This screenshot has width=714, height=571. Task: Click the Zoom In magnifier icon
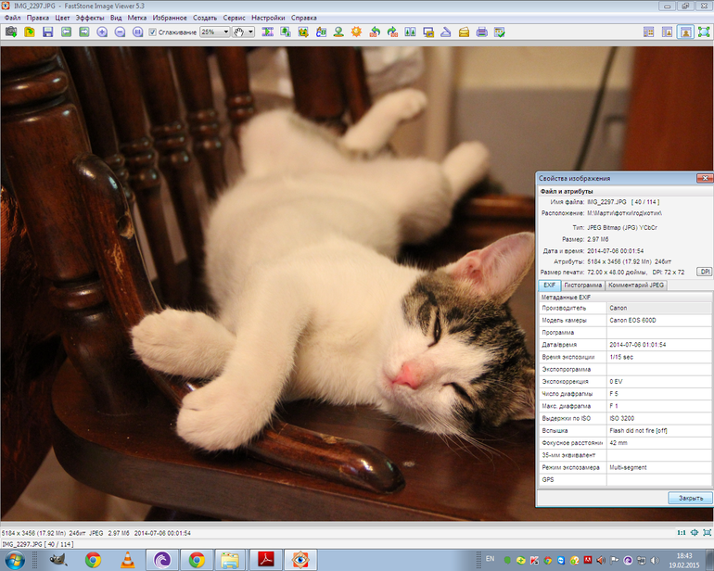[102, 32]
